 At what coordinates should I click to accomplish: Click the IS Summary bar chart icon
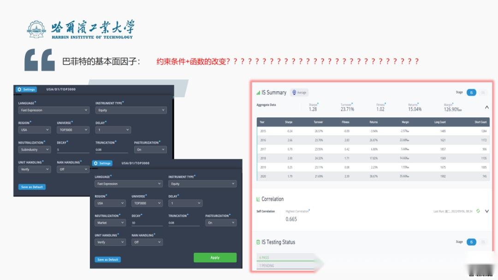pyautogui.click(x=257, y=92)
